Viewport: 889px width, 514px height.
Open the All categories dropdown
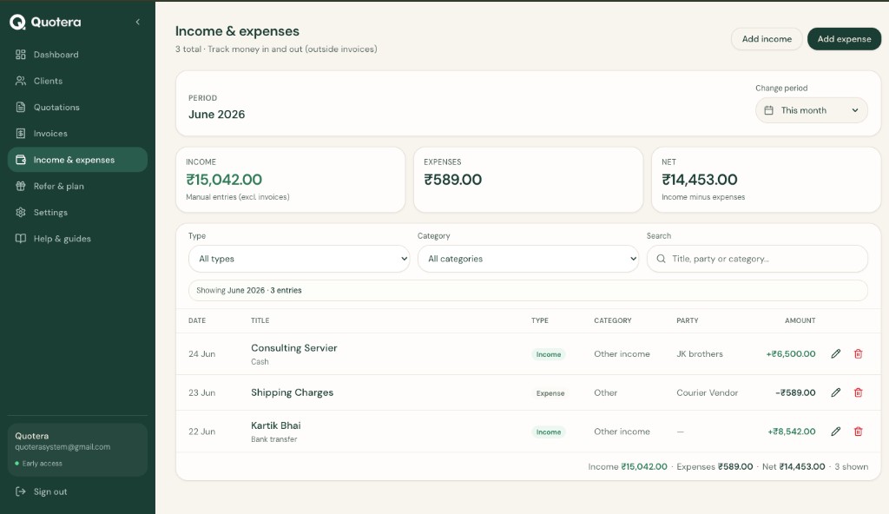pos(528,259)
